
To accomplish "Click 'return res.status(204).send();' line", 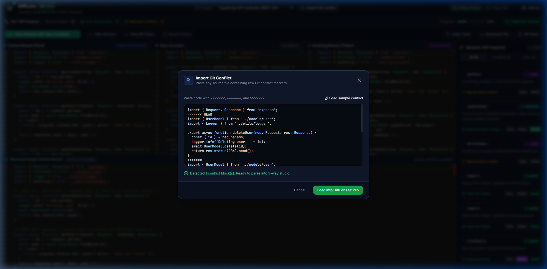I will [222, 151].
